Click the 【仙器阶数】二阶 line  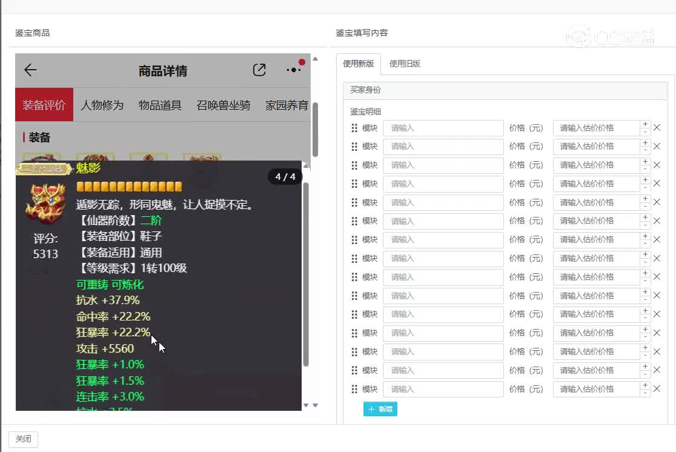pyautogui.click(x=119, y=221)
